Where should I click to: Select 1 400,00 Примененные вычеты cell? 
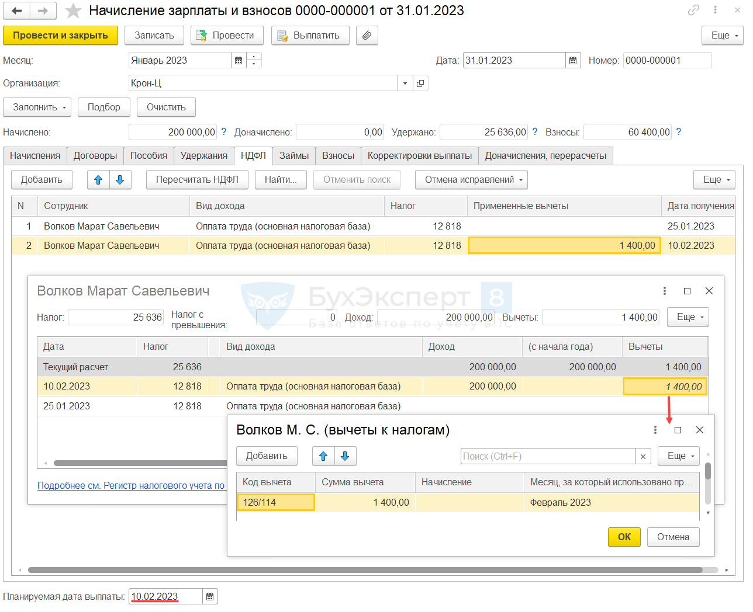click(x=564, y=245)
